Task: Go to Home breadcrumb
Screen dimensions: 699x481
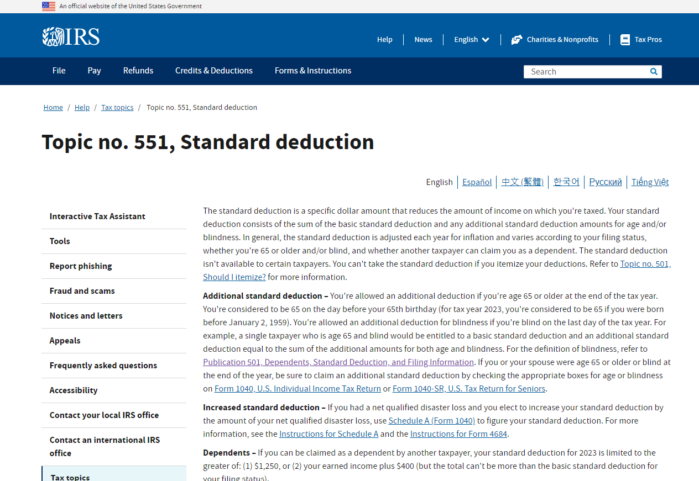Action: pyautogui.click(x=53, y=108)
